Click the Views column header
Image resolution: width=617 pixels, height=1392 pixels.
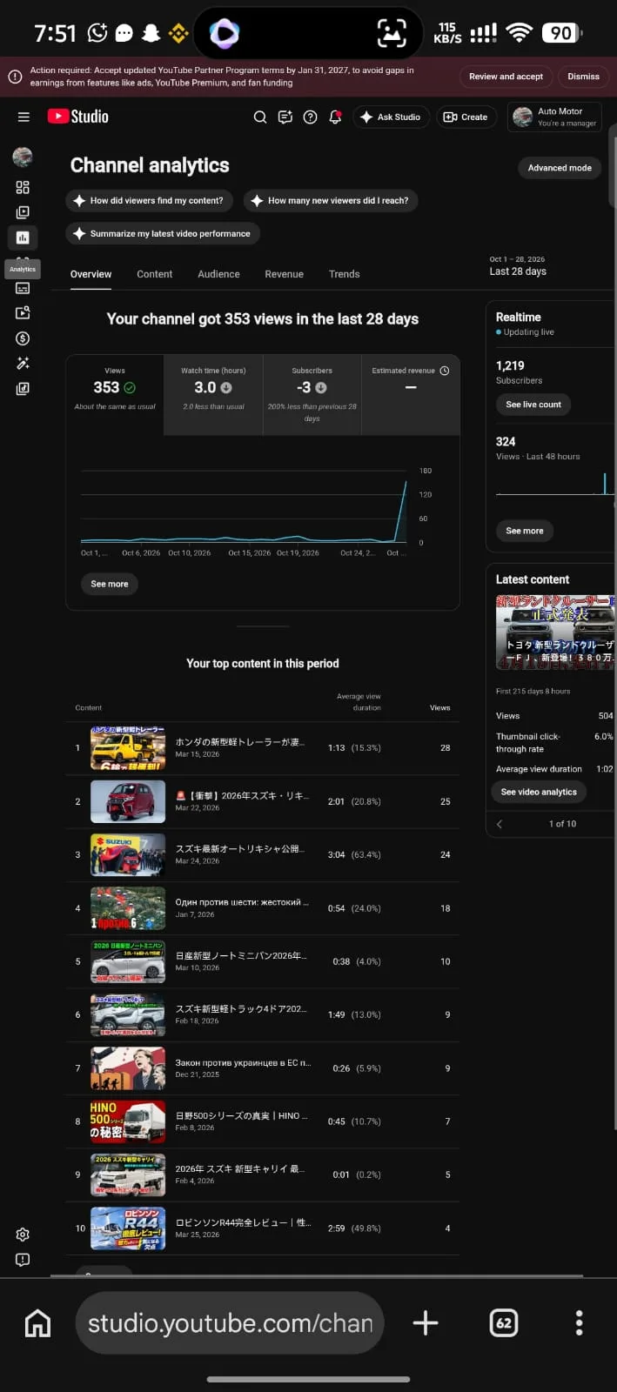point(440,707)
